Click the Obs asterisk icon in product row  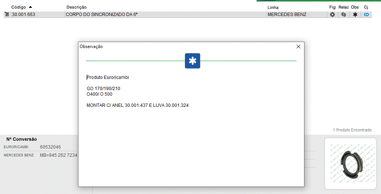click(x=355, y=15)
